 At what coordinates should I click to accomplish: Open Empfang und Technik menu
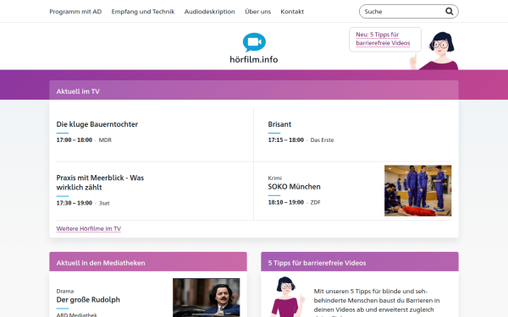(143, 12)
